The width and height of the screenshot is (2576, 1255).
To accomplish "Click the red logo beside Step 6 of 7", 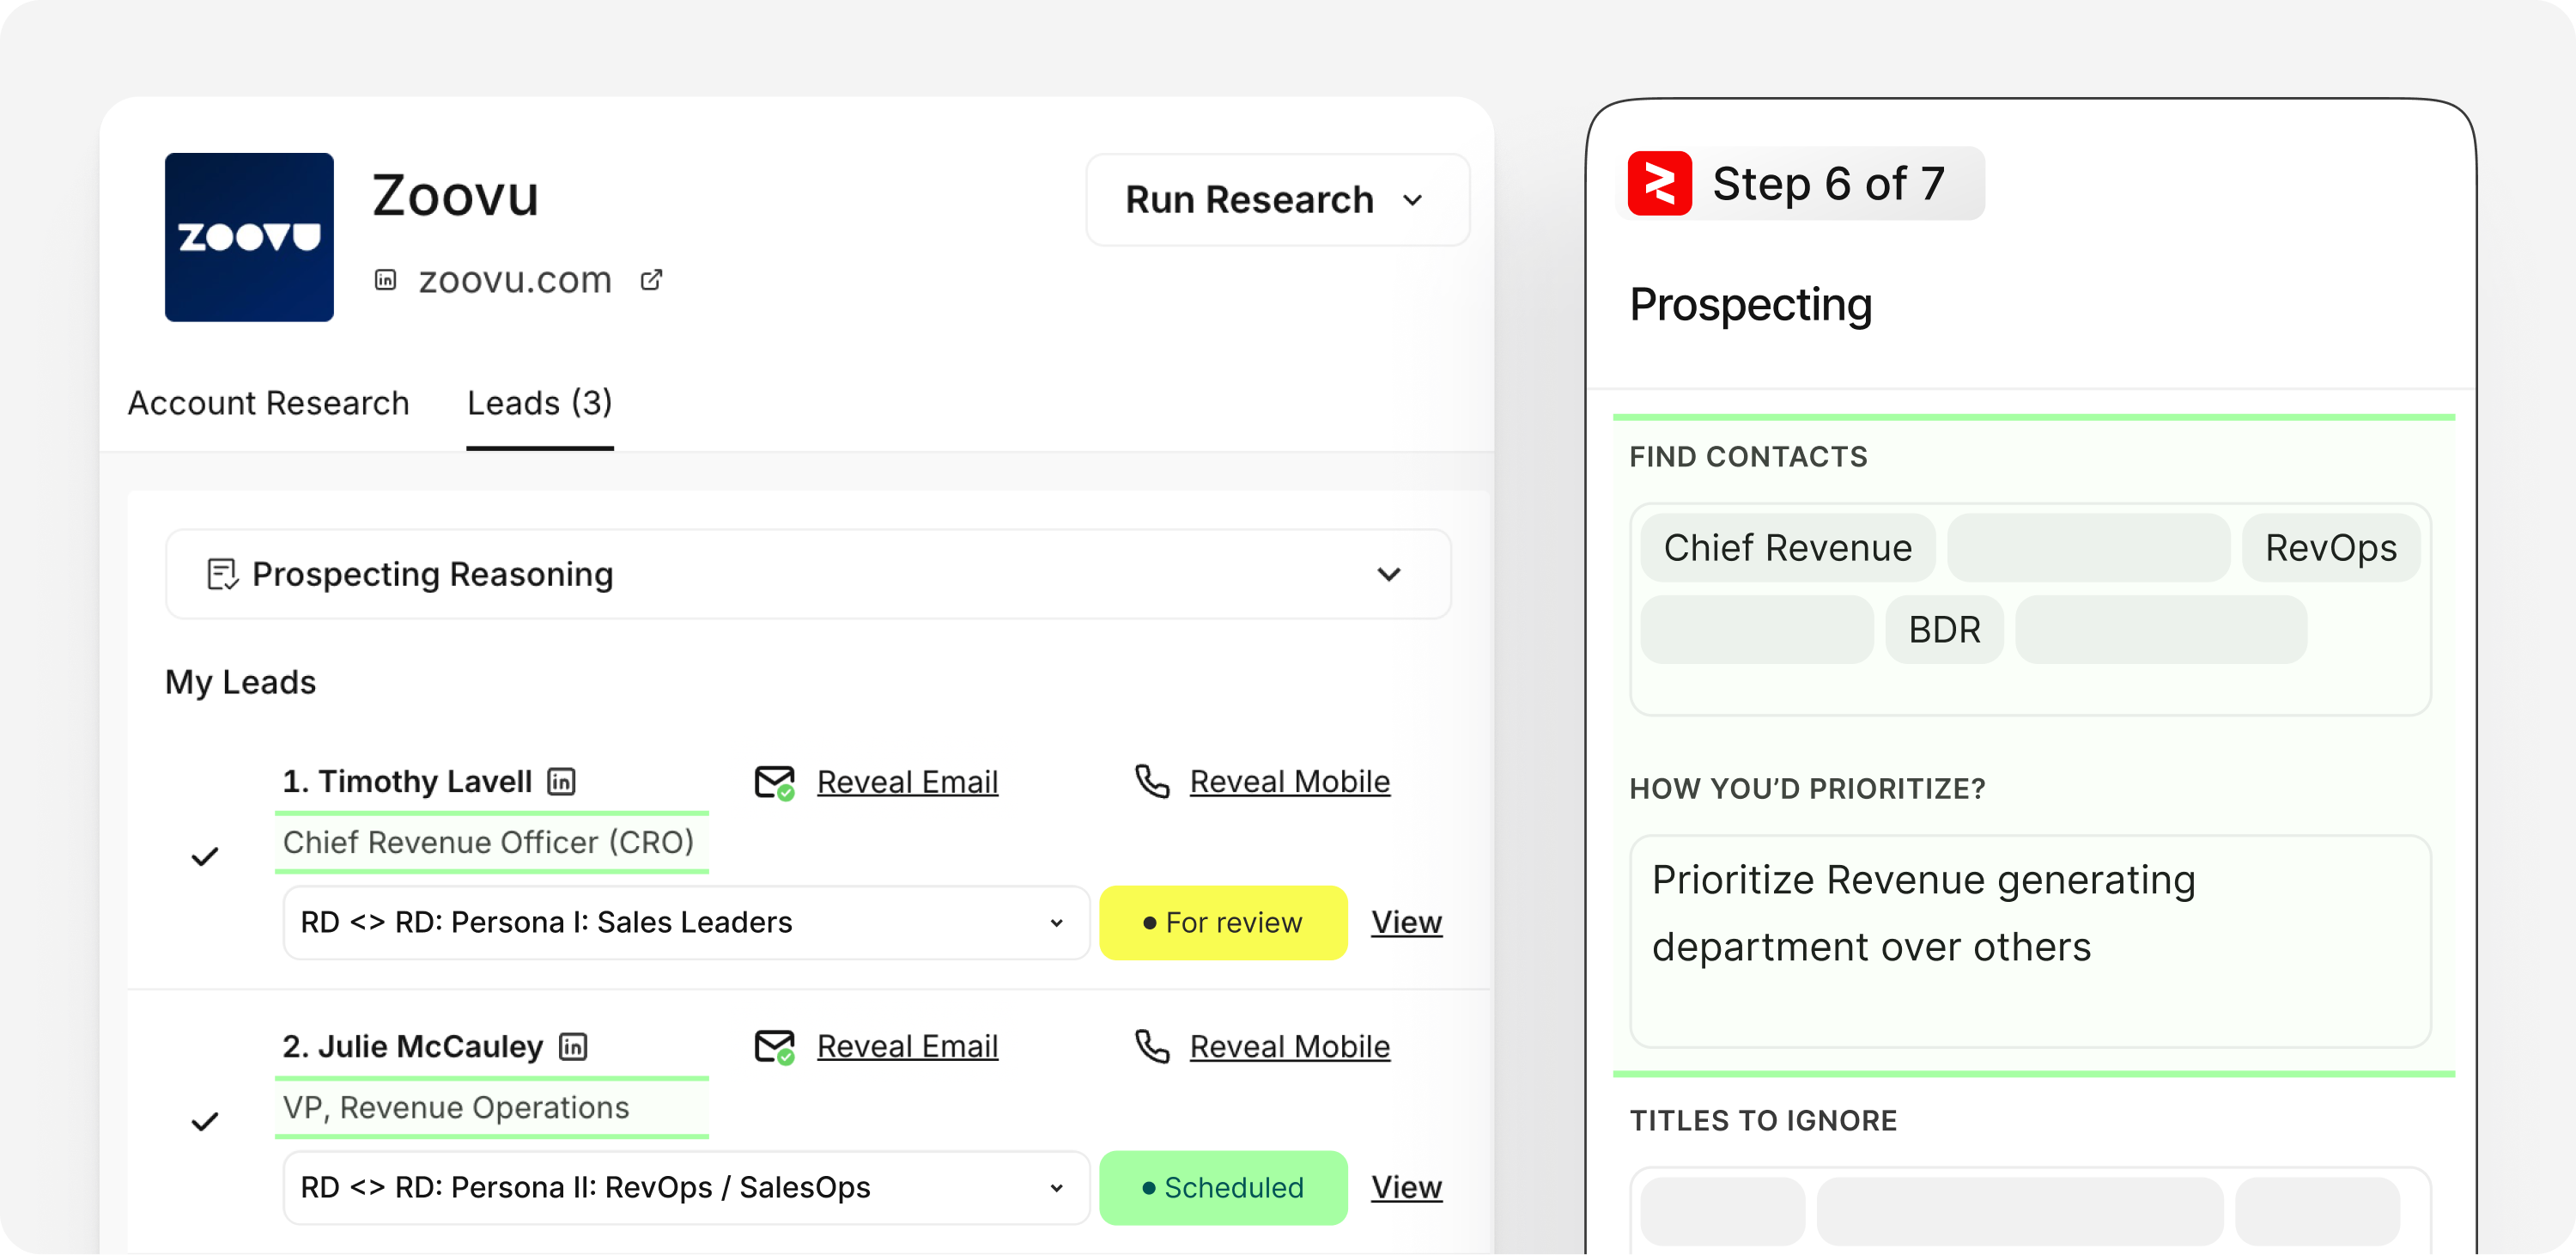I will click(x=1659, y=184).
